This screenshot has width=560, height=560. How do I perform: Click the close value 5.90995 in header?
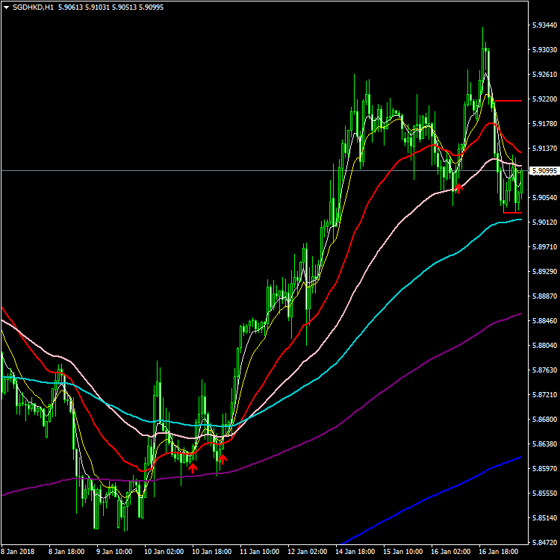tap(151, 7)
